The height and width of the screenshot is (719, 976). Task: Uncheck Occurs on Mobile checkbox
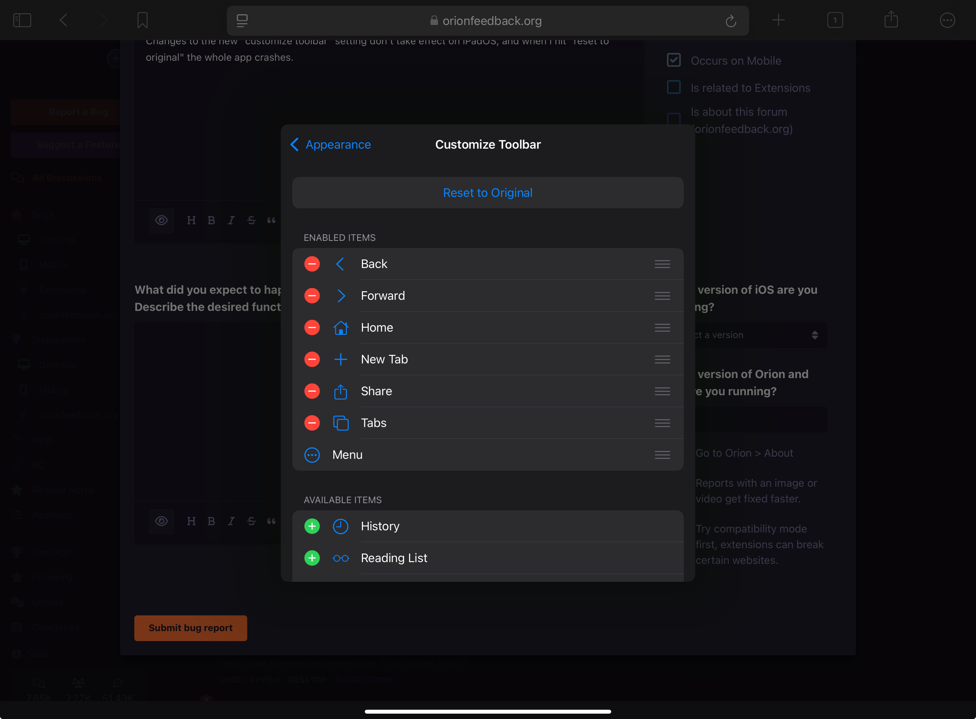(x=673, y=60)
